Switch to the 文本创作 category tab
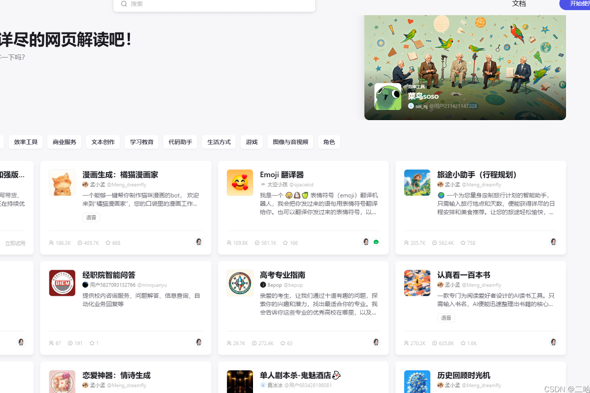 (103, 142)
